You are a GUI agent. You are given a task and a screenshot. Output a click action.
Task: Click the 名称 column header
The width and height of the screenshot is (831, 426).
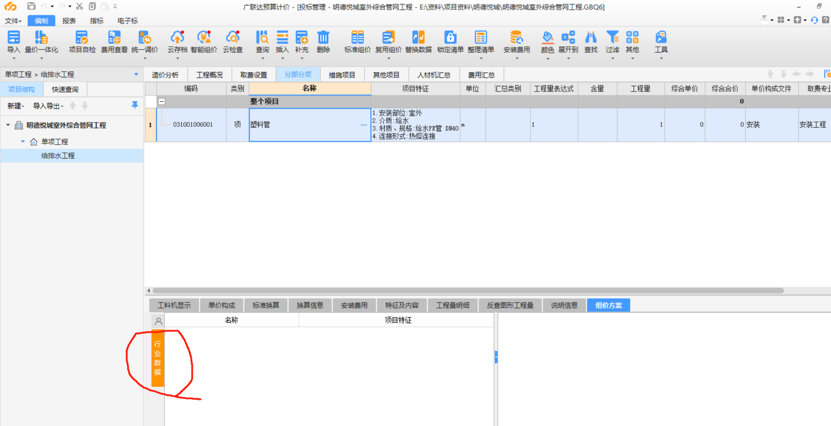pos(310,88)
